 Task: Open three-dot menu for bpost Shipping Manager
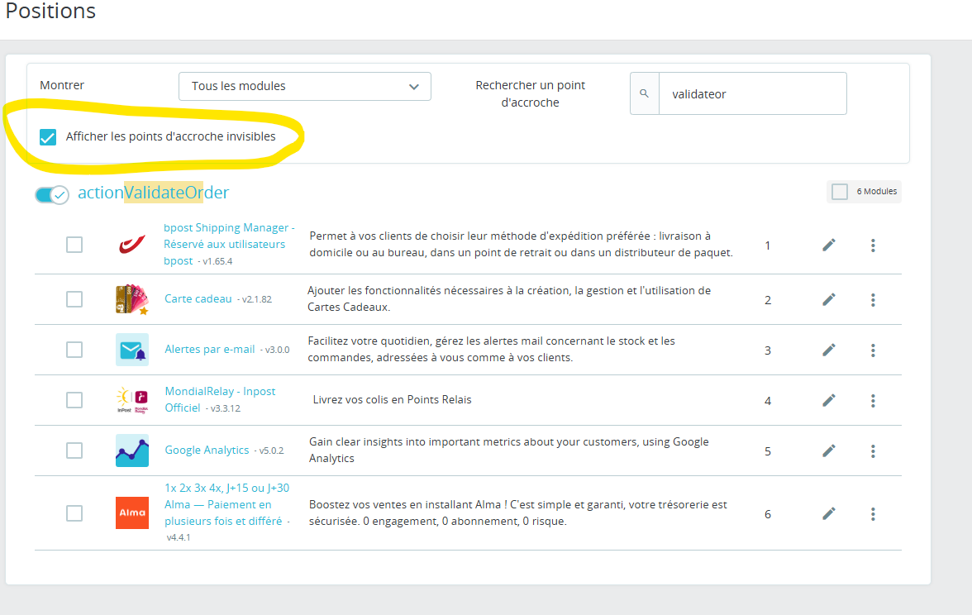point(873,246)
